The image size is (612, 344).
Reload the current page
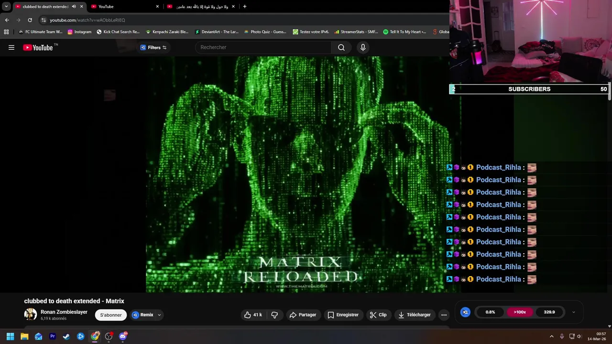tap(30, 20)
